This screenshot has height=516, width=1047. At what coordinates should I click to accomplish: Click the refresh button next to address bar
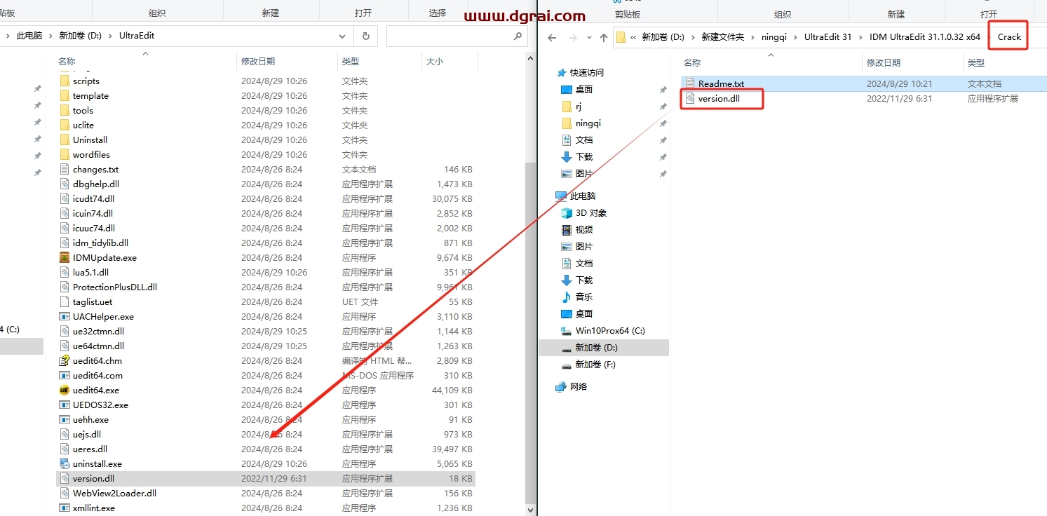[365, 36]
